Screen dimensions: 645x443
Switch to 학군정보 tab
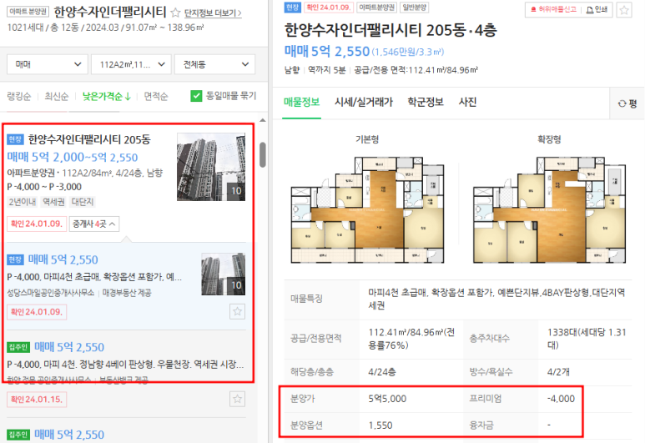pos(426,102)
